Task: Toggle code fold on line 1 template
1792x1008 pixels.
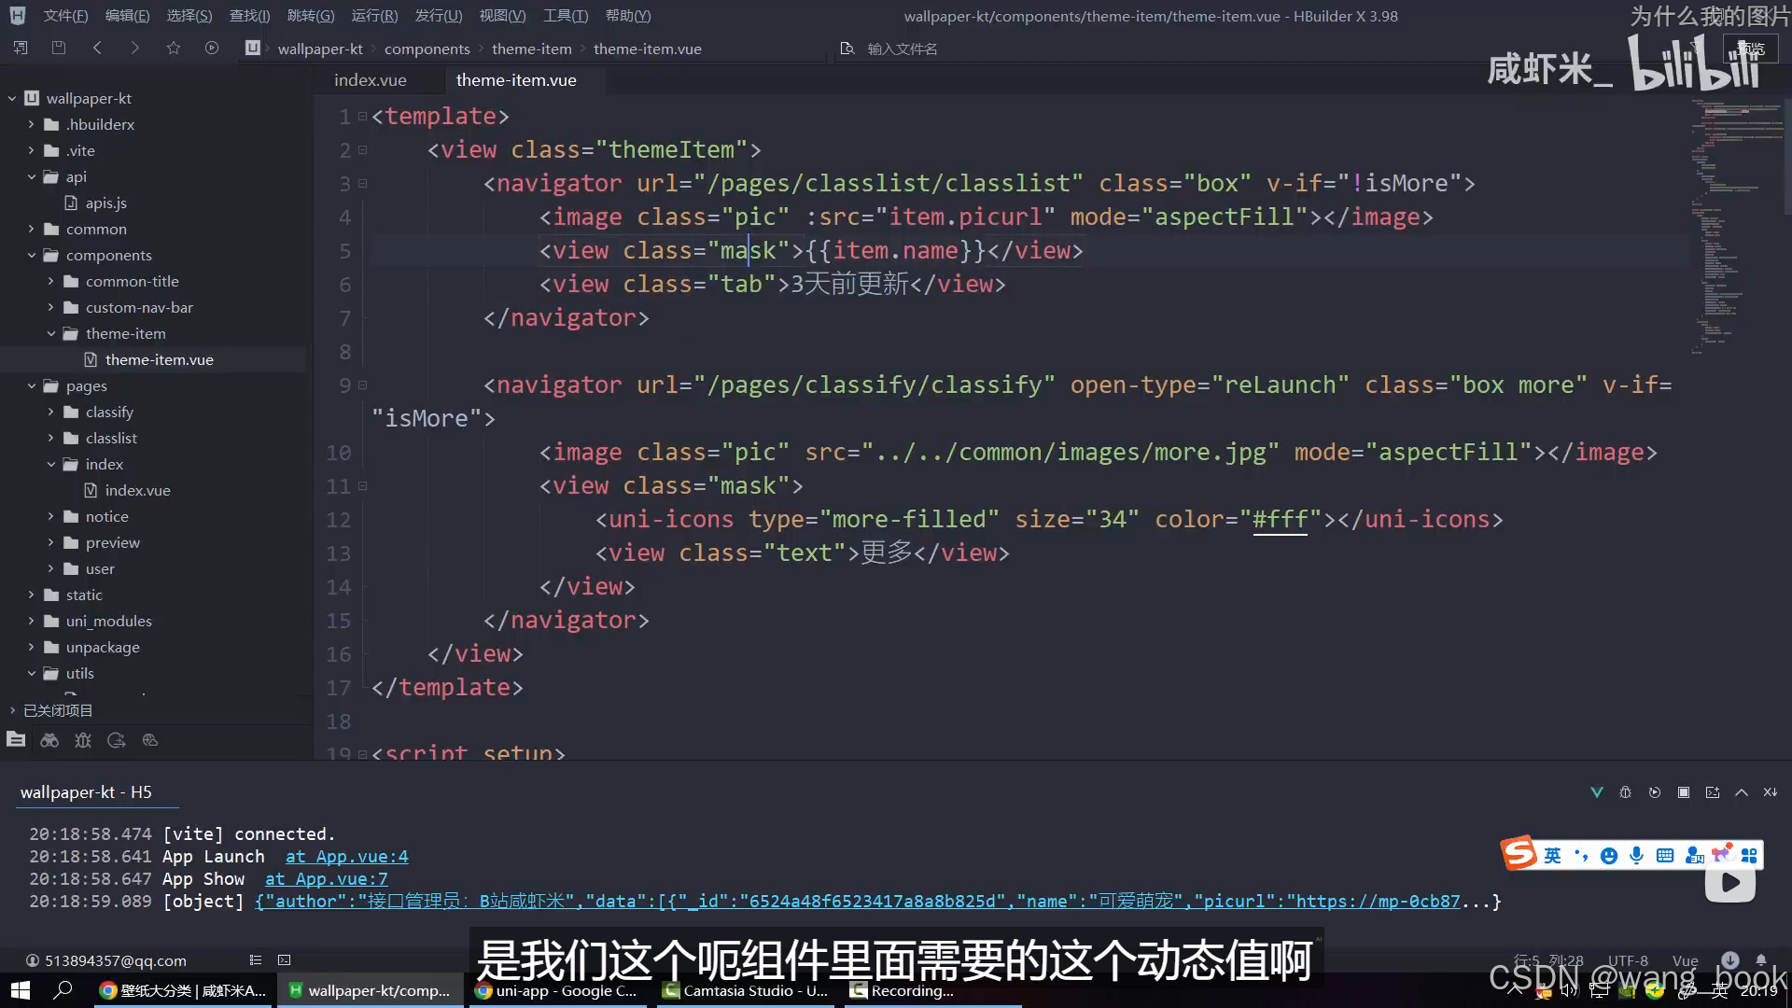Action: (363, 117)
